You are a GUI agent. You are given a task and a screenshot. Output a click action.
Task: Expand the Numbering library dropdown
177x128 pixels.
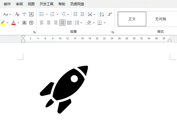57,14
